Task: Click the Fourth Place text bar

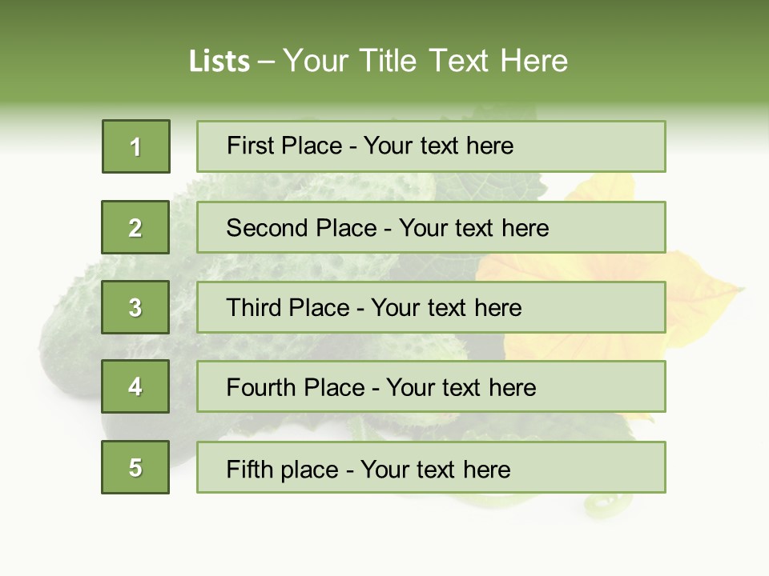Action: pos(431,386)
